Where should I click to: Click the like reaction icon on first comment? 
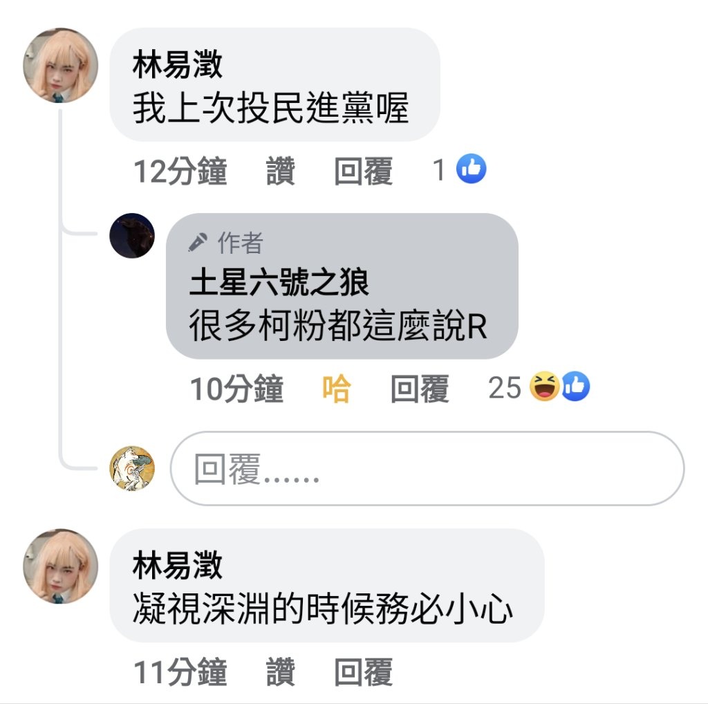tap(471, 169)
